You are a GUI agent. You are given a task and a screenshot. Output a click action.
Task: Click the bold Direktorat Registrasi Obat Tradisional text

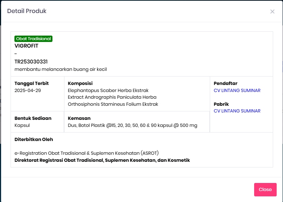[x=102, y=160]
